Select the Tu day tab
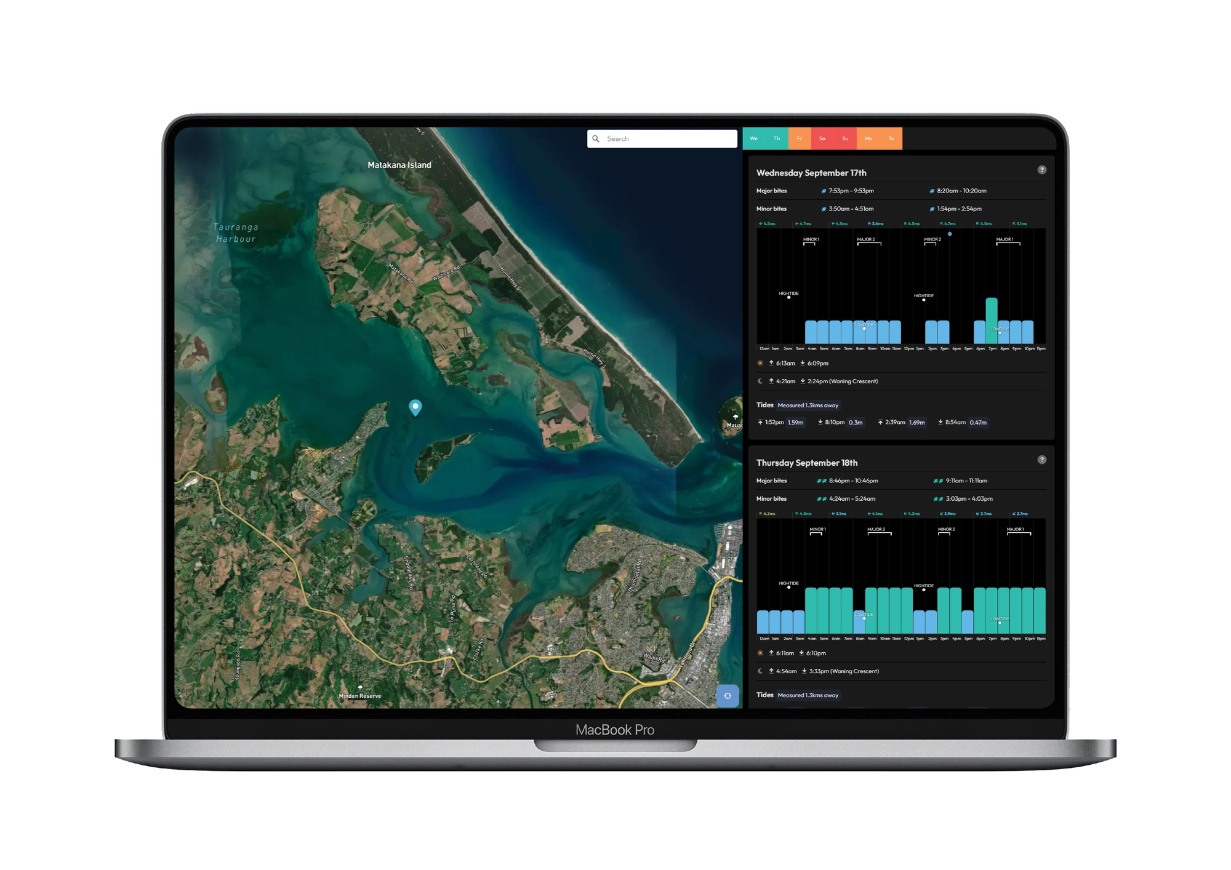Screen dimensions: 1231x870 [891, 138]
